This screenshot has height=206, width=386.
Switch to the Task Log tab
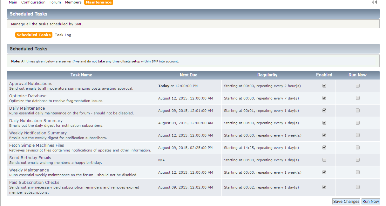(63, 35)
